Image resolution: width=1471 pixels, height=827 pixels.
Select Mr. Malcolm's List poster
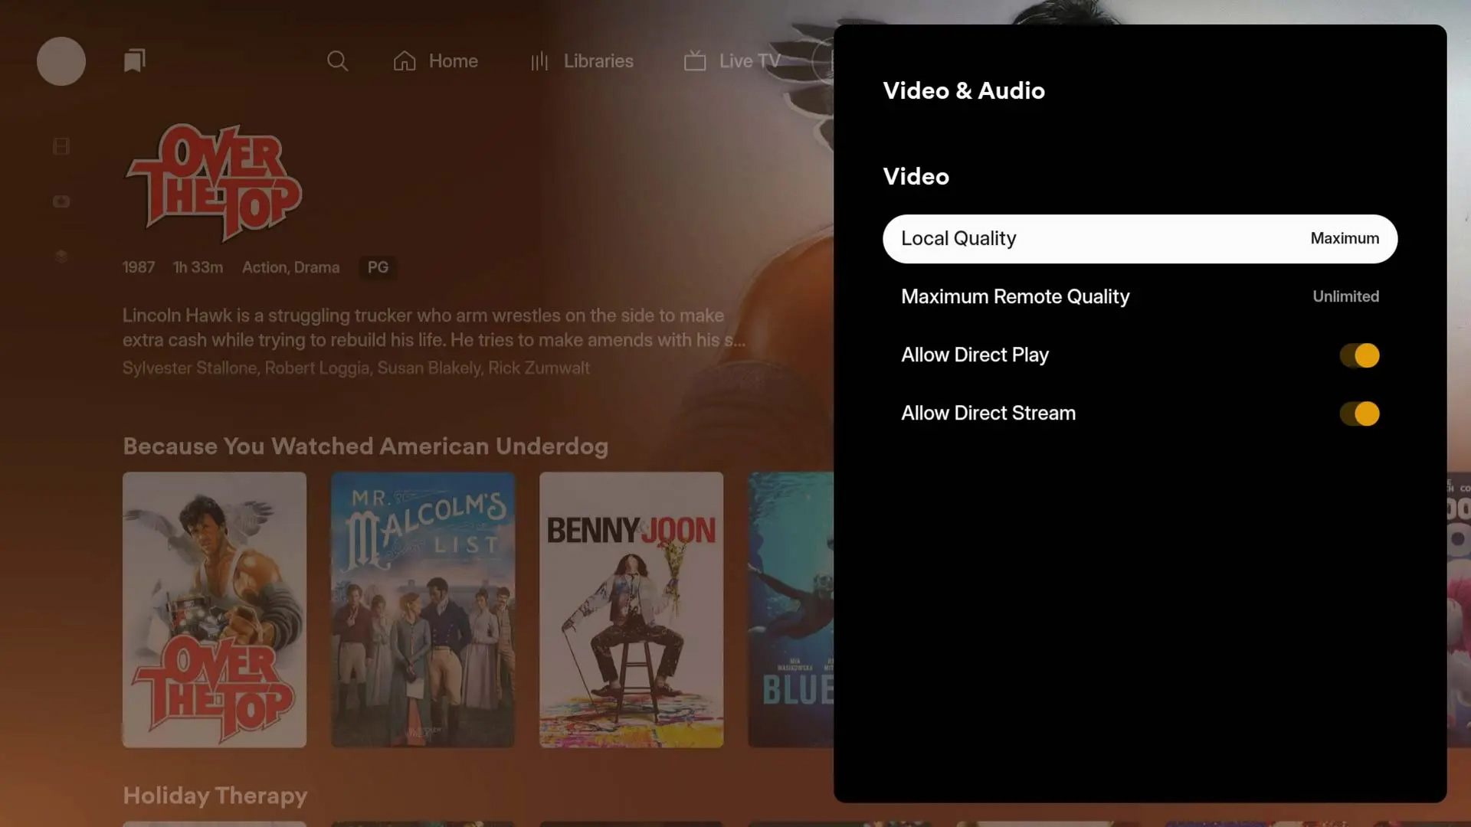tap(423, 610)
